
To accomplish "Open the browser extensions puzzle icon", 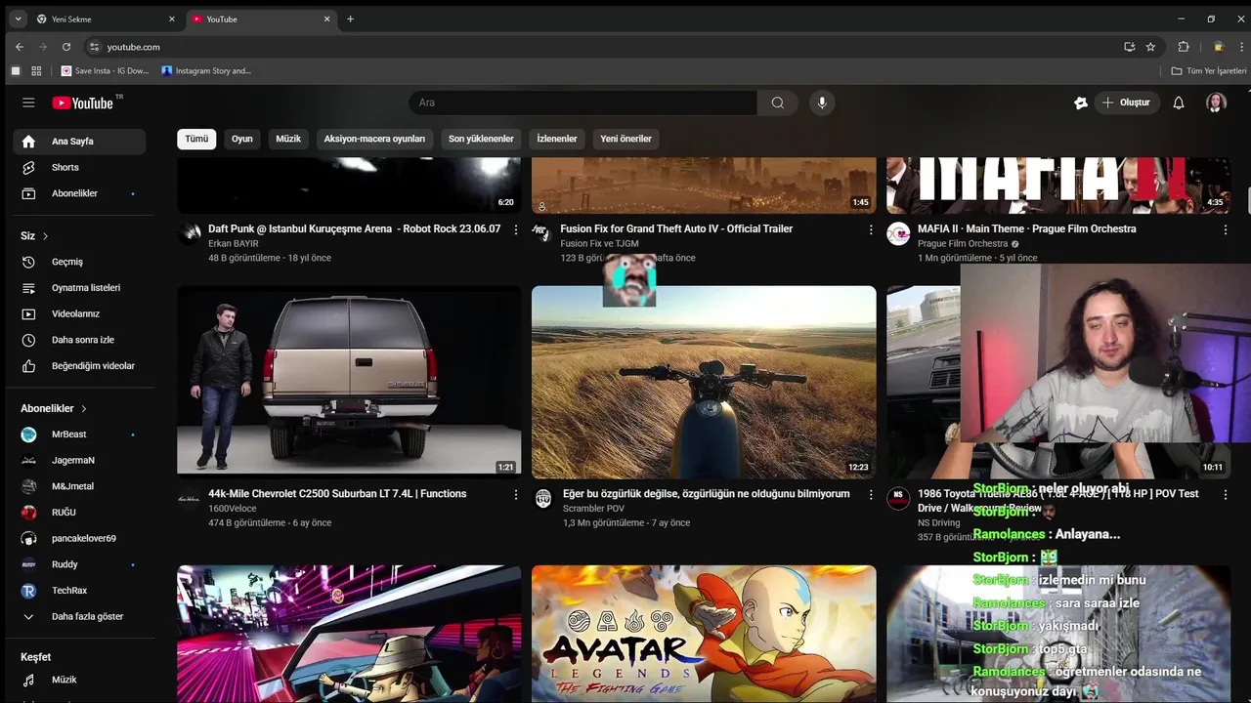I will (x=1184, y=47).
